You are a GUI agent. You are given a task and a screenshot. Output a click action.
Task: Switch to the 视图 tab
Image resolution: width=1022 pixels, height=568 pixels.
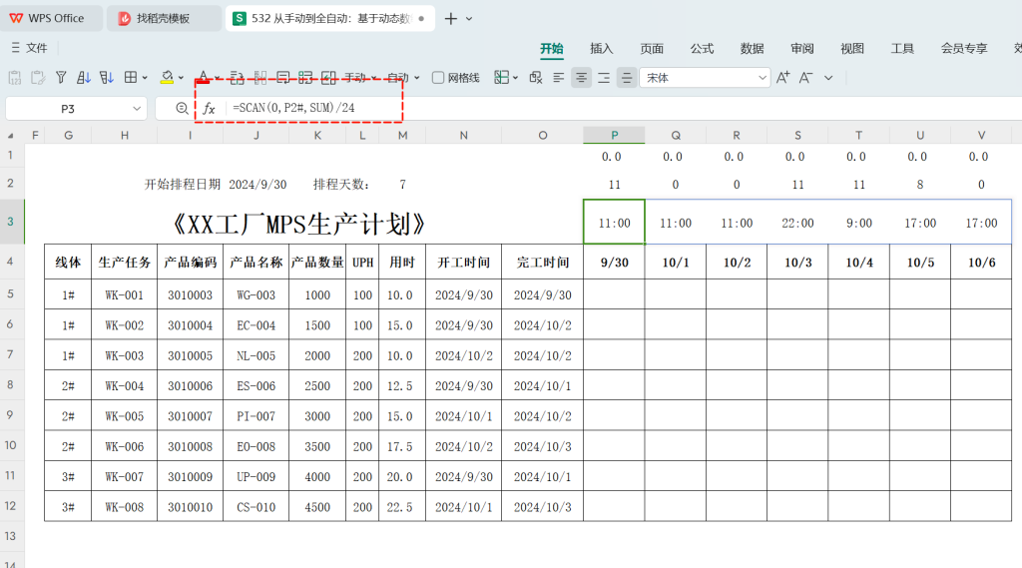852,48
